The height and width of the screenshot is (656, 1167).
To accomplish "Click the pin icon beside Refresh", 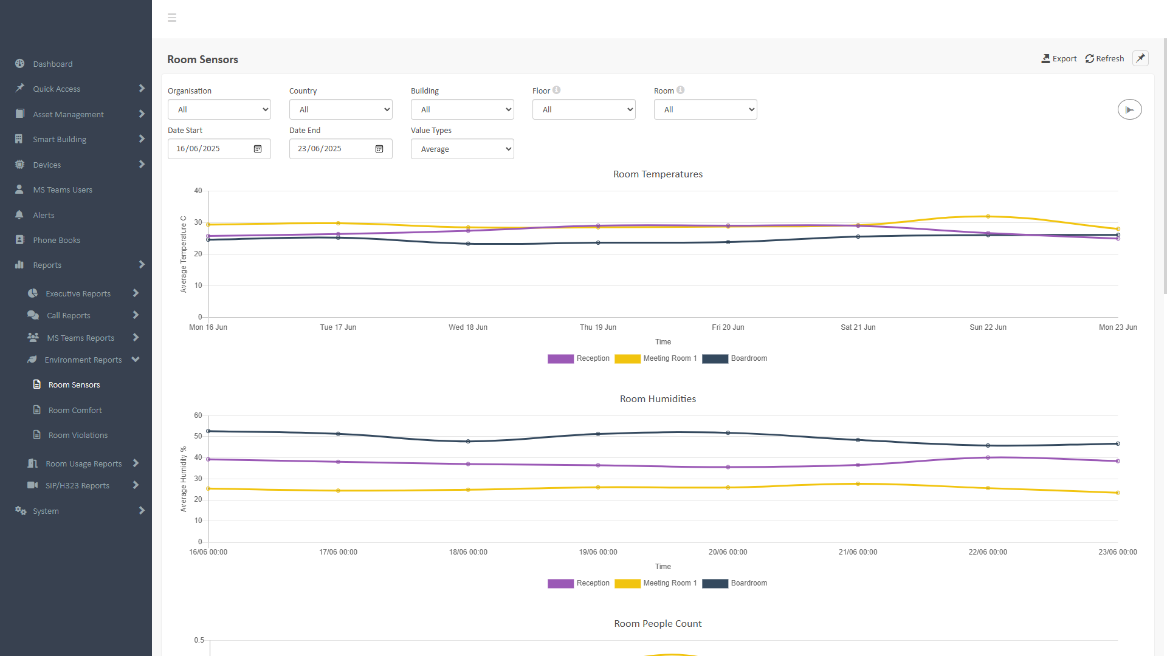I will coord(1140,58).
